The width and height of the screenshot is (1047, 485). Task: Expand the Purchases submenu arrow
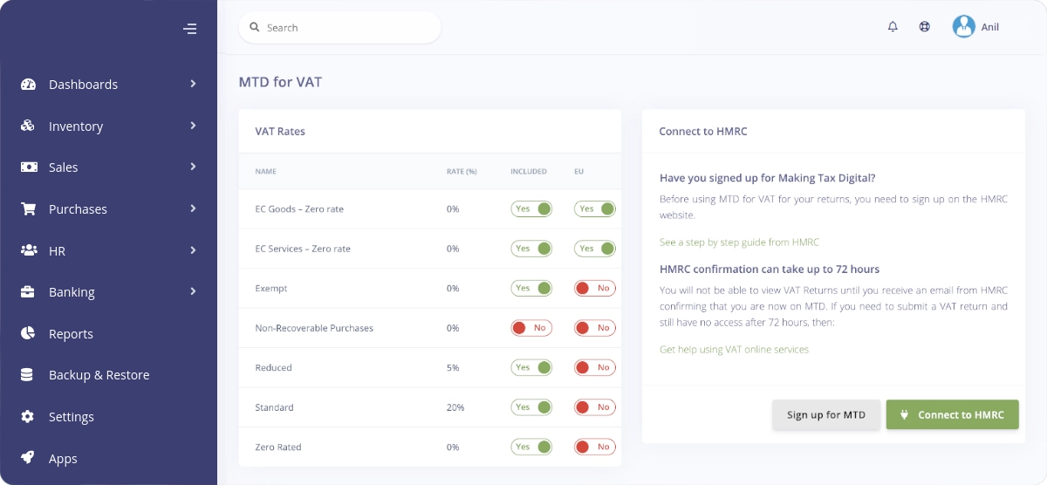[x=193, y=208]
